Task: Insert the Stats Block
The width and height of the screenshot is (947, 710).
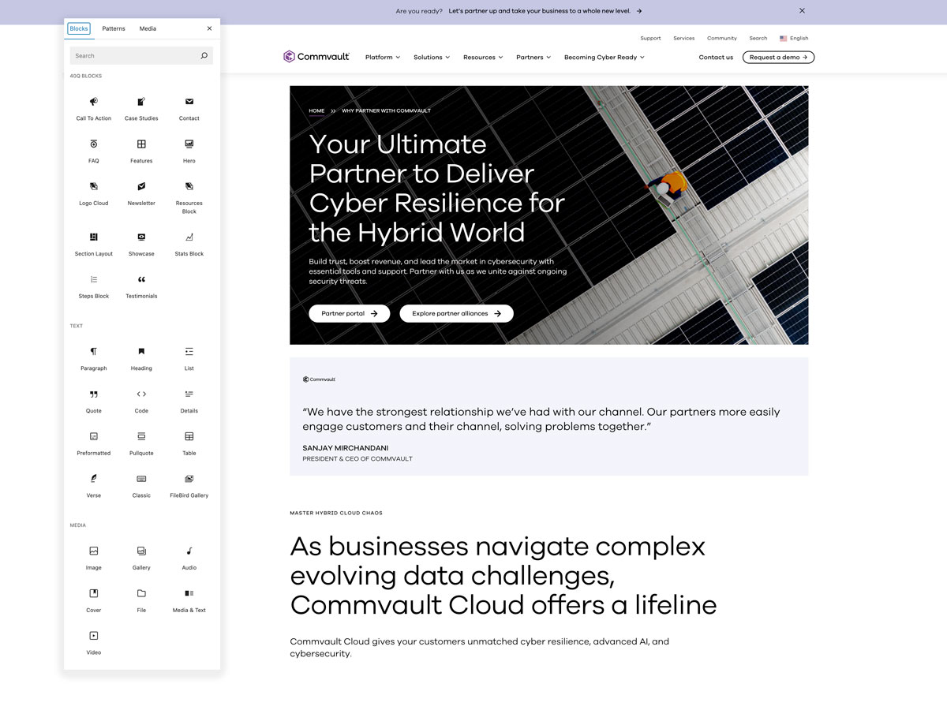Action: point(189,243)
